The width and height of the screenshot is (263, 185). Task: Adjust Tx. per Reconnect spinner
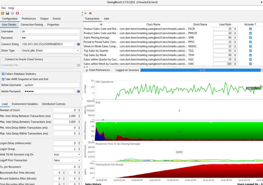pyautogui.click(x=79, y=167)
